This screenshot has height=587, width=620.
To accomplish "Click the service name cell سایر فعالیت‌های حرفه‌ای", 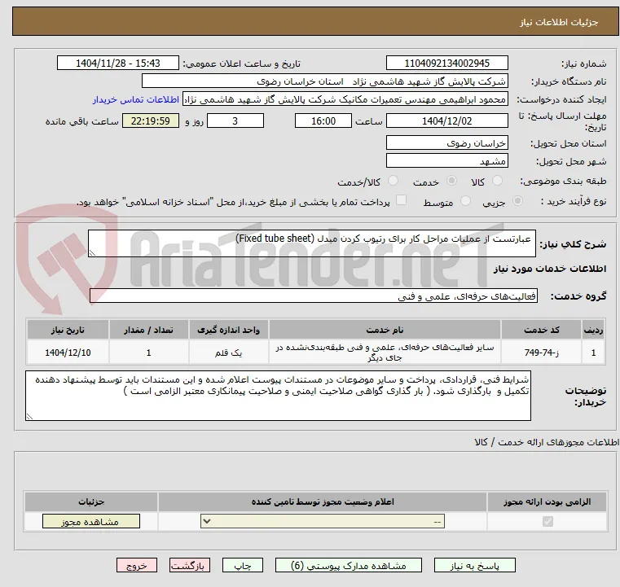I will 385,353.
